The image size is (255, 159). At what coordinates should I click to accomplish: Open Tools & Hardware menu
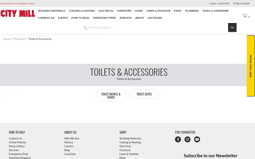(215, 11)
